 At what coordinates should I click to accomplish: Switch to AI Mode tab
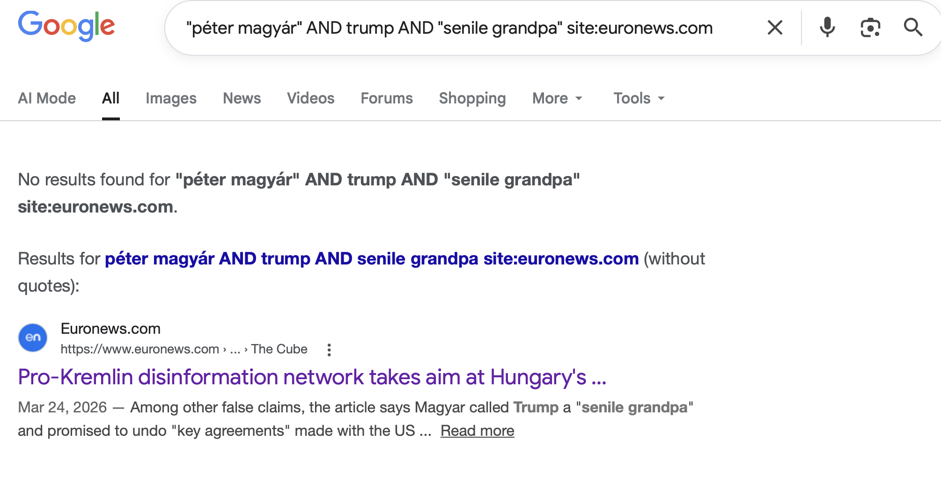(47, 98)
